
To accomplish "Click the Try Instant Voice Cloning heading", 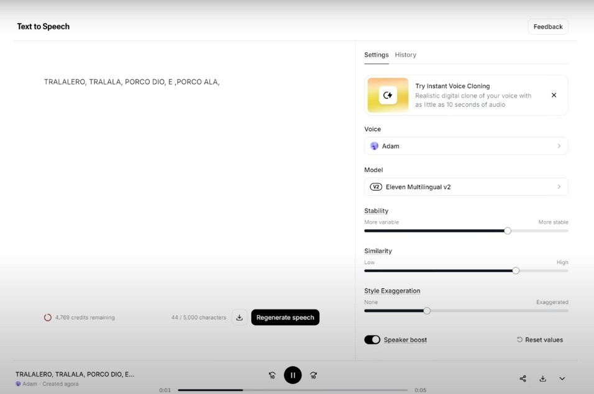I will tap(452, 86).
